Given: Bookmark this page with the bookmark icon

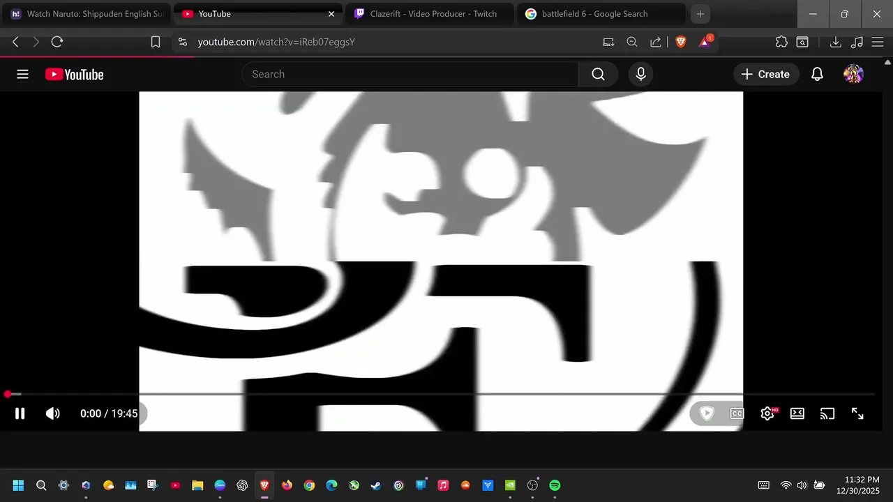Looking at the screenshot, I should [156, 42].
